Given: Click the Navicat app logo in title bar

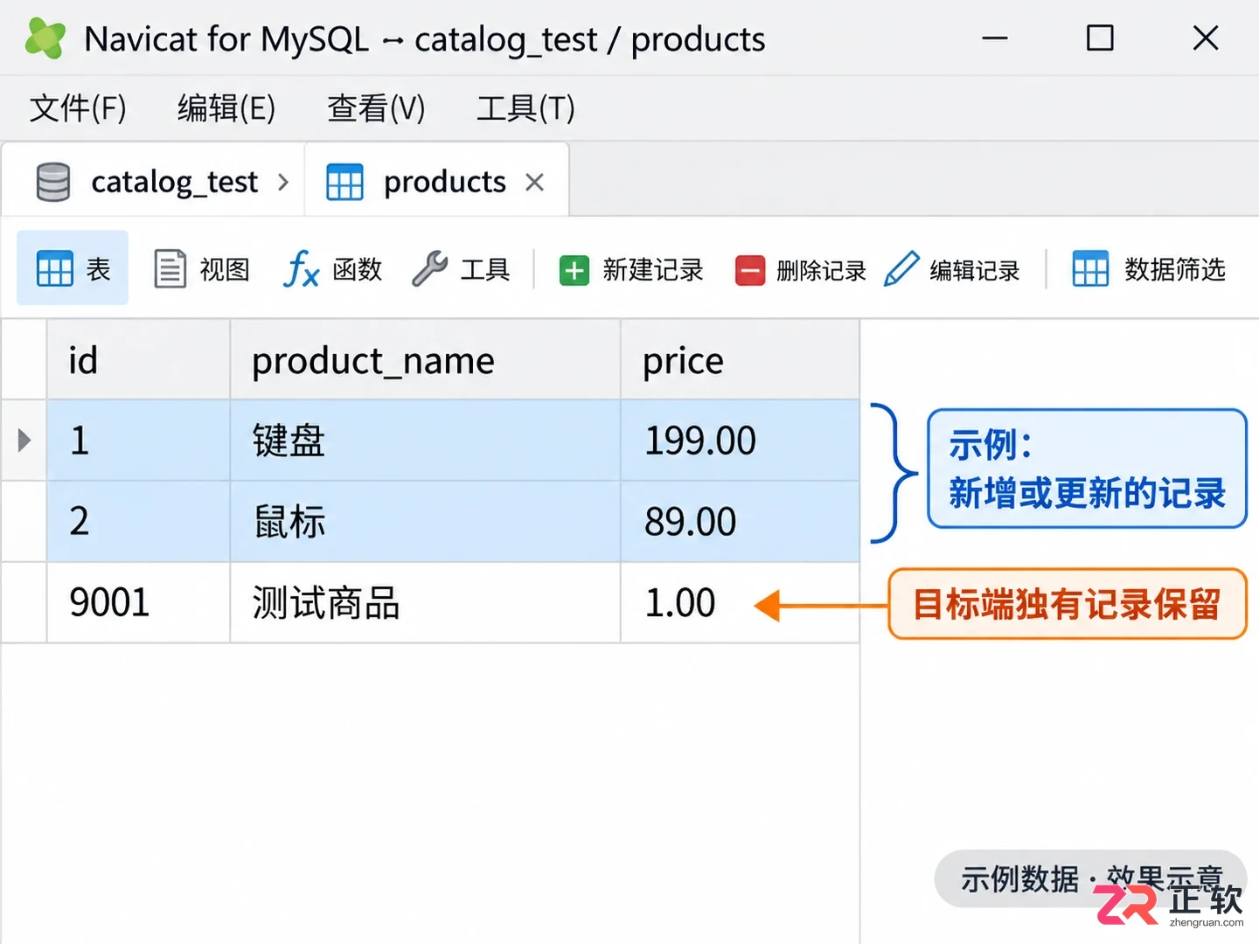Looking at the screenshot, I should 45,38.
